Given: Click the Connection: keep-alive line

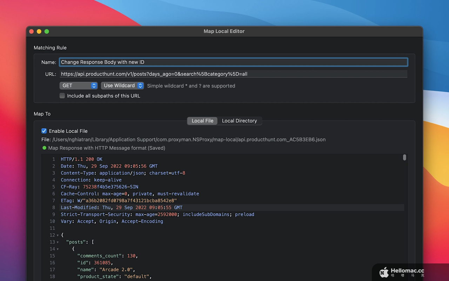Looking at the screenshot, I should (x=91, y=180).
